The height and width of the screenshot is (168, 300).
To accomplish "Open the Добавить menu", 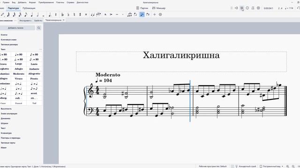I will coord(22,2).
